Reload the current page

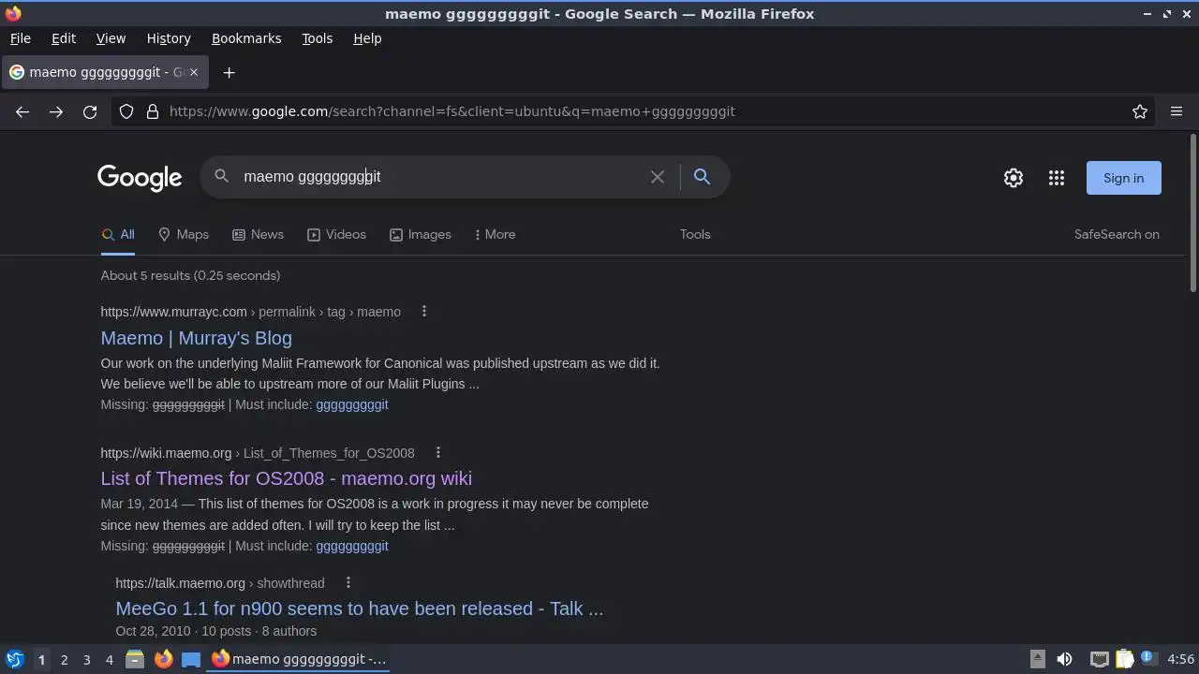click(90, 111)
